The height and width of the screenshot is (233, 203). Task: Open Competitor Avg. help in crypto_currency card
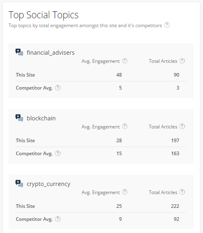[58, 219]
